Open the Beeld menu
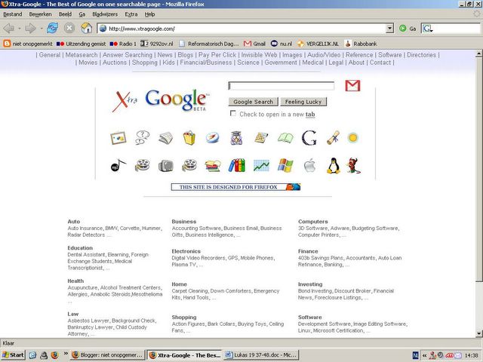This screenshot has width=483, height=362. click(x=66, y=14)
